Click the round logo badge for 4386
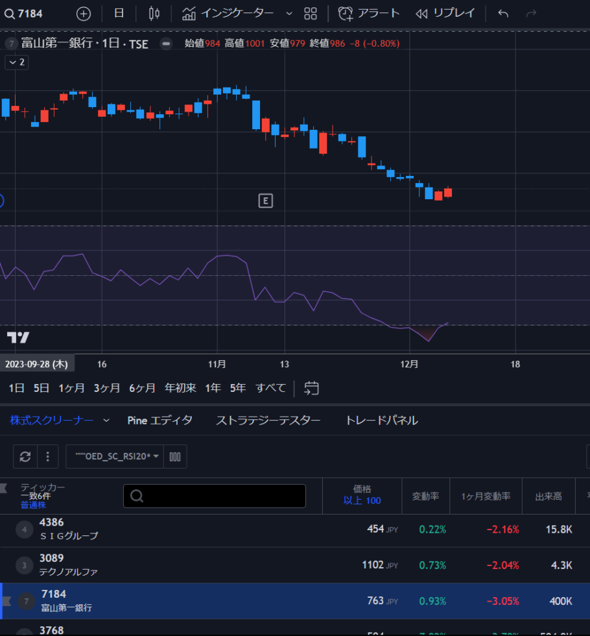Viewport: 590px width, 636px height. tap(25, 530)
